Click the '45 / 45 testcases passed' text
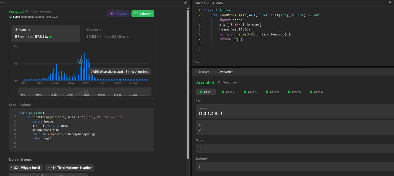 [40, 12]
